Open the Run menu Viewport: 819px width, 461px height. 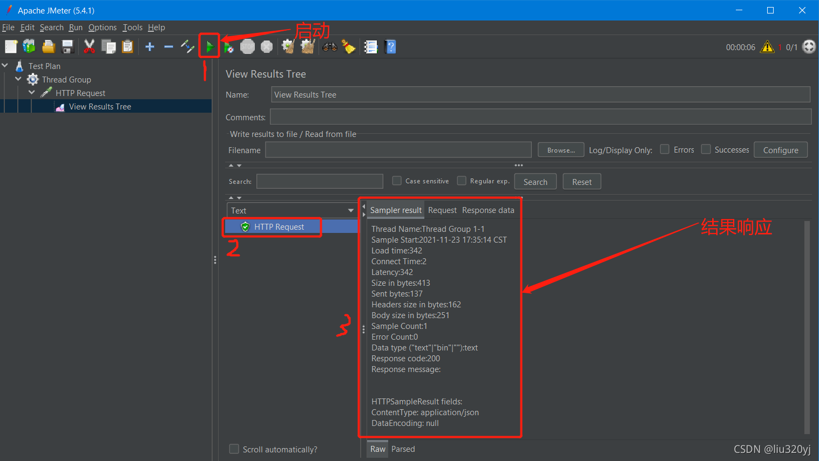pos(76,27)
